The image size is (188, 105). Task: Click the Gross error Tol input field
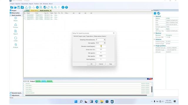(x=101, y=50)
